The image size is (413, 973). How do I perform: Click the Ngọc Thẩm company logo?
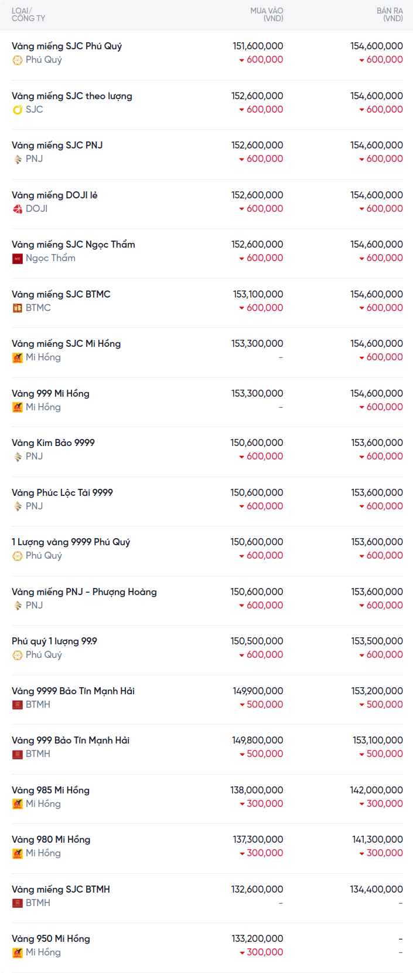point(18,258)
